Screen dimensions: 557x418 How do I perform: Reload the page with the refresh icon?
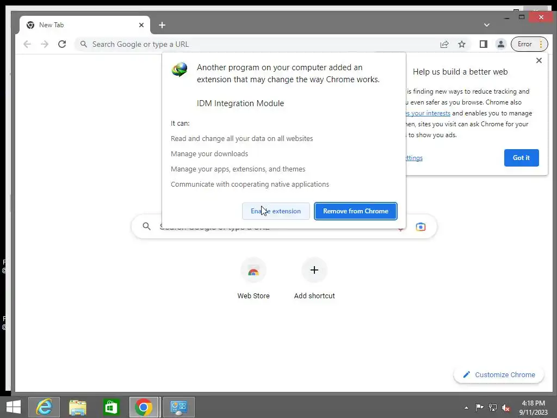62,44
